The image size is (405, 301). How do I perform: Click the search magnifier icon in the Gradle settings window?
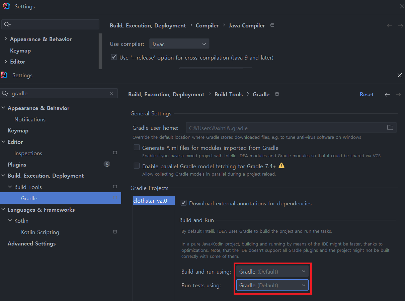5,93
